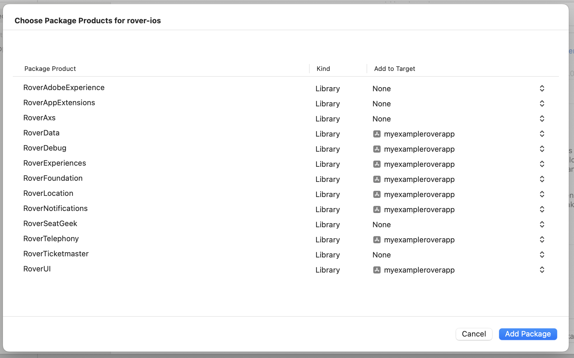Click the app target icon in RoverDebug row
The image size is (574, 358).
pos(377,149)
